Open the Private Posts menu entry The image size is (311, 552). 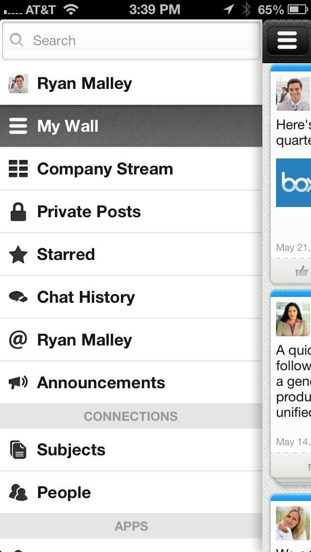89,211
